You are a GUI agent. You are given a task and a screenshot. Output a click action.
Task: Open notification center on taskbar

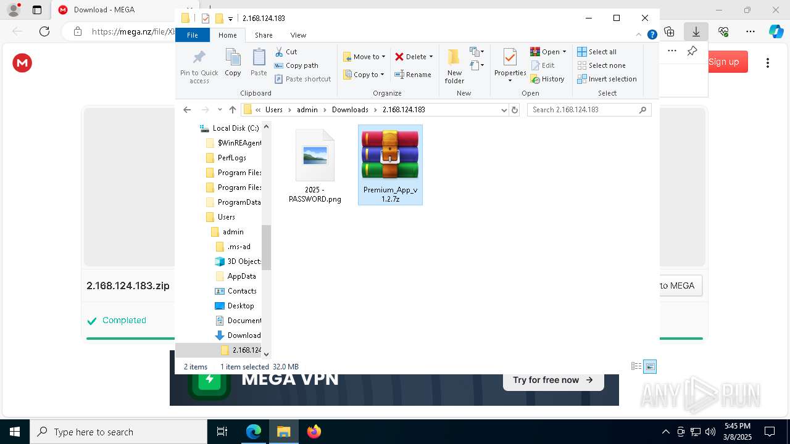(x=770, y=432)
